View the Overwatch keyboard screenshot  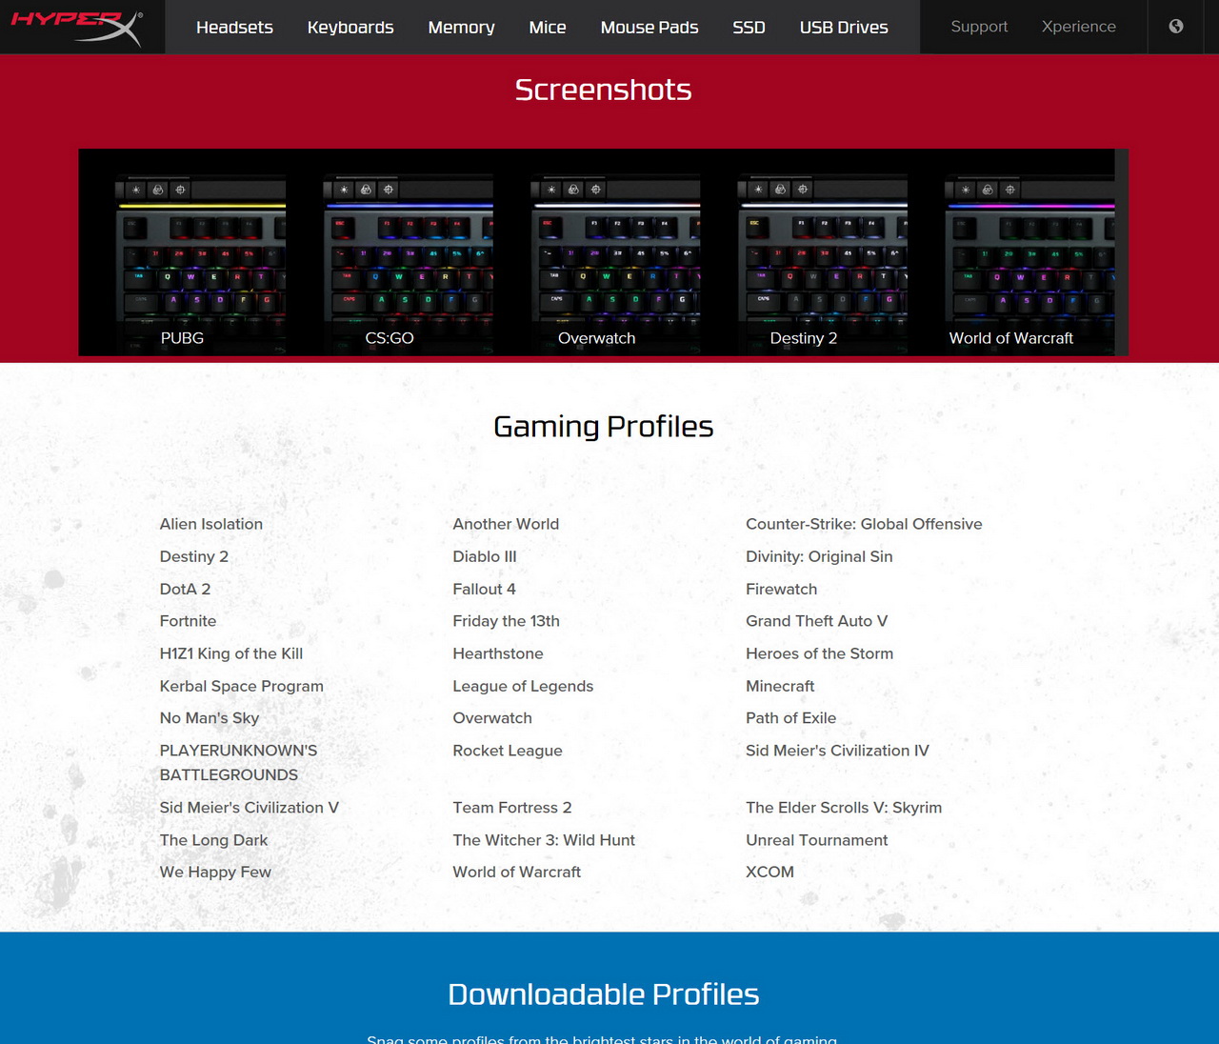coord(596,252)
